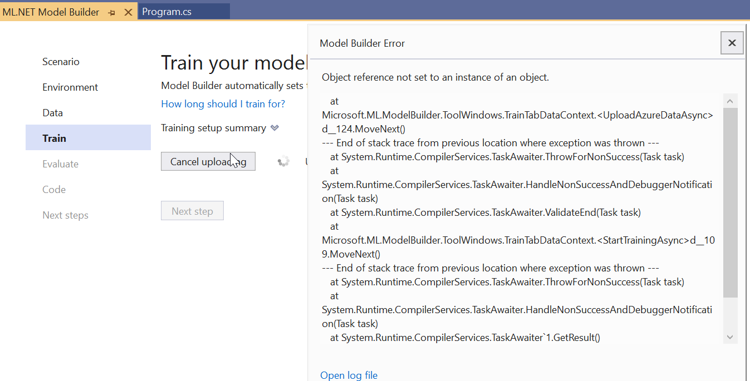Select the Data step

click(x=52, y=112)
